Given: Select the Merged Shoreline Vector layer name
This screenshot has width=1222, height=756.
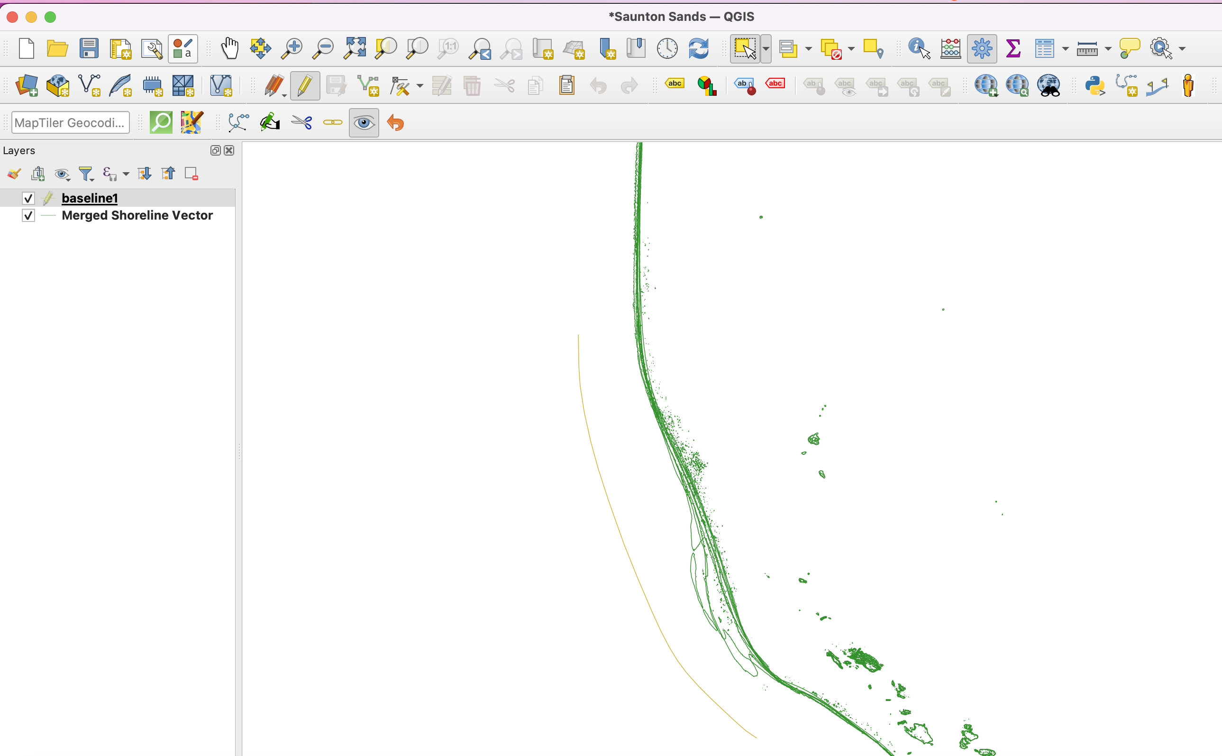Looking at the screenshot, I should tap(137, 215).
